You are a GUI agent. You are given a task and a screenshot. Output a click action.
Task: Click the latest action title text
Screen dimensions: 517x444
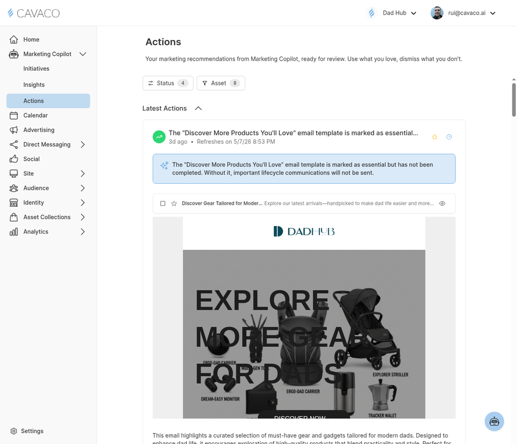pos(293,133)
